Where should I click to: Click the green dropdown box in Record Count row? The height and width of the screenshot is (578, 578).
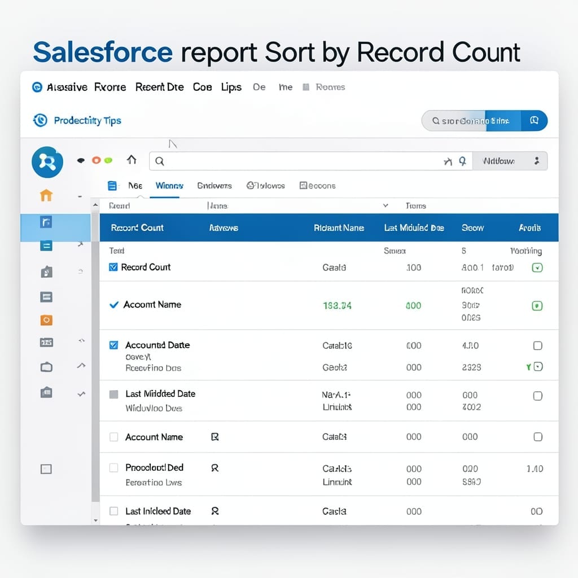click(537, 268)
